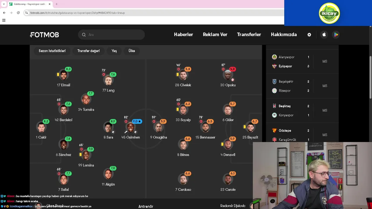Click the browser address bar URL
Viewport: 372px width, 209px height.
pos(77,13)
